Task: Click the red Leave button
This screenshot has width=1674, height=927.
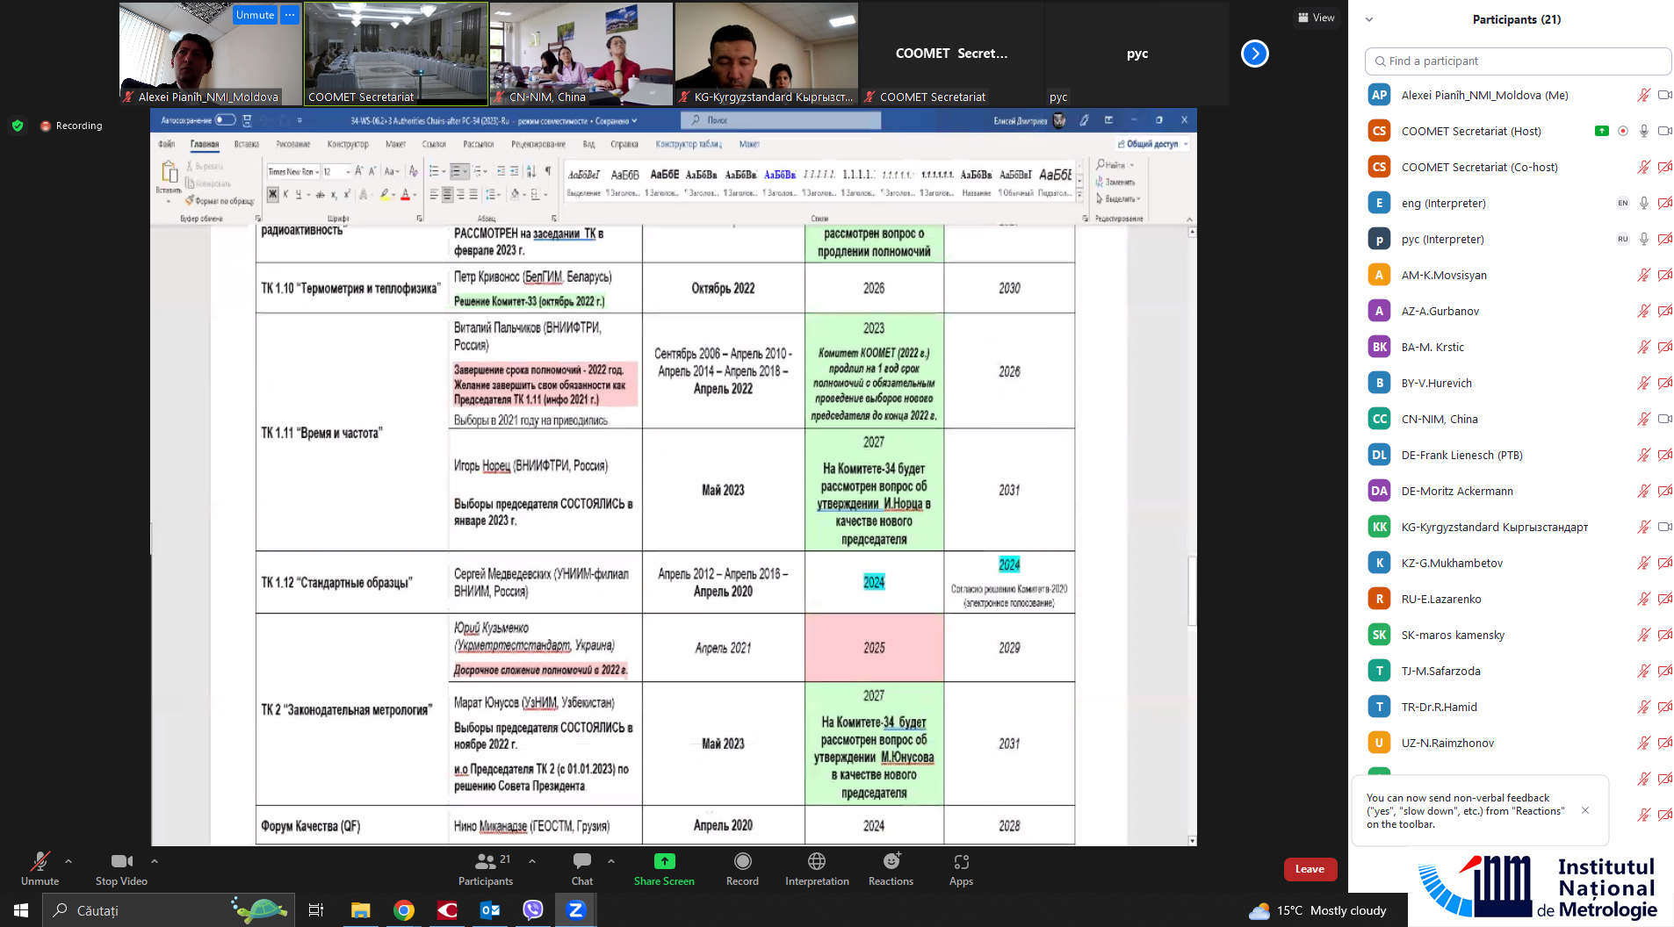Action: [x=1310, y=869]
